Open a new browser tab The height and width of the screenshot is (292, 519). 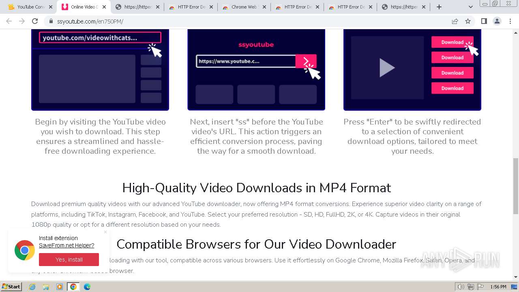coord(439,7)
